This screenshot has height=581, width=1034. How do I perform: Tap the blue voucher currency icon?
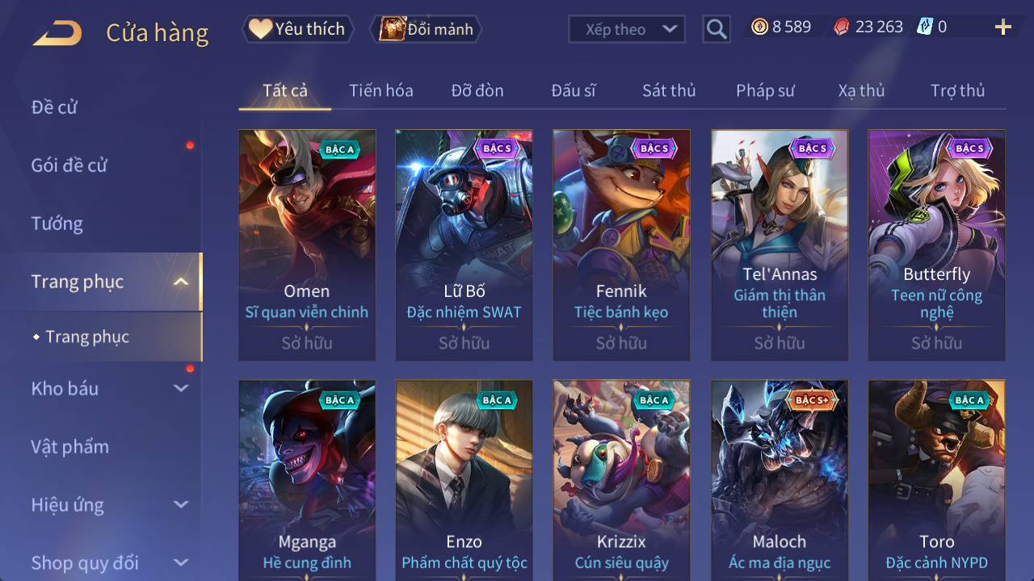[925, 27]
